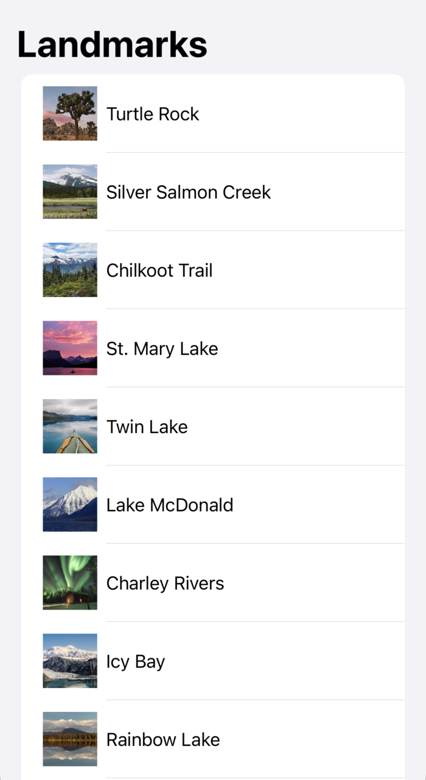Select the Silver Salmon Creek text
Image resolution: width=426 pixels, height=780 pixels.
click(189, 192)
